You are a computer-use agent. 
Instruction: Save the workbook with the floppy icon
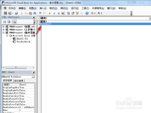click(16, 13)
